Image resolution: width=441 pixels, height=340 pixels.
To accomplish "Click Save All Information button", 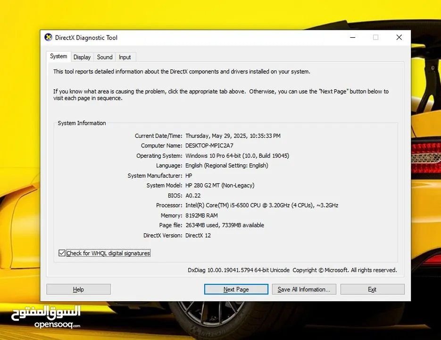I will (304, 289).
